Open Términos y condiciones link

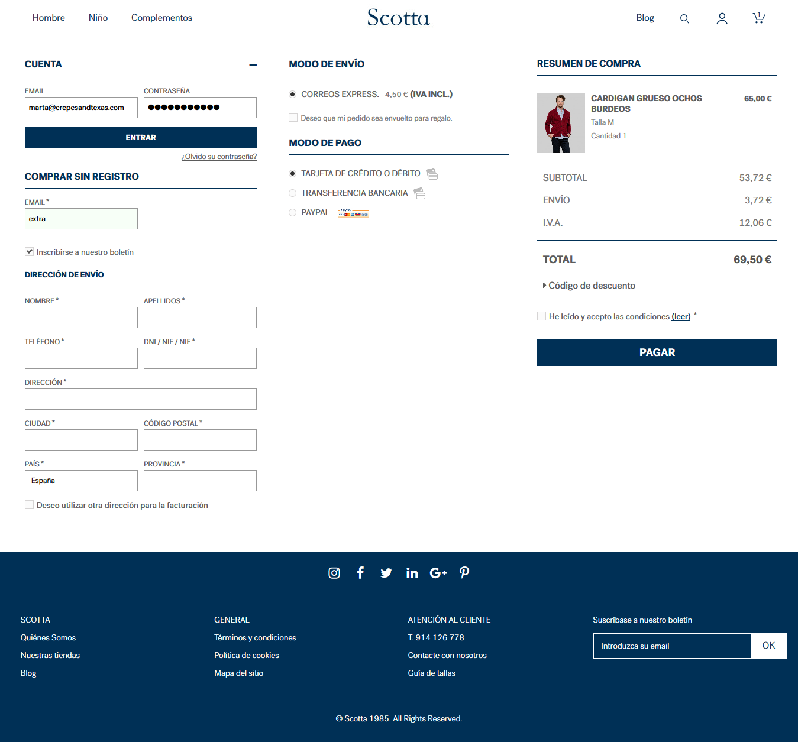coord(255,638)
